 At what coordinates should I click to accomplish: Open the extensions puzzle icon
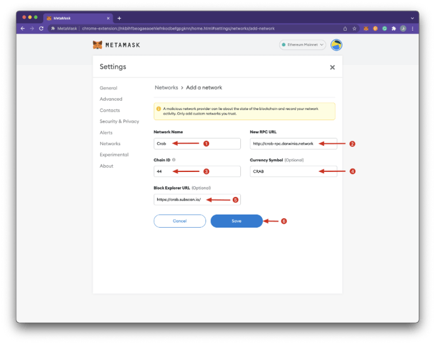tap(394, 29)
